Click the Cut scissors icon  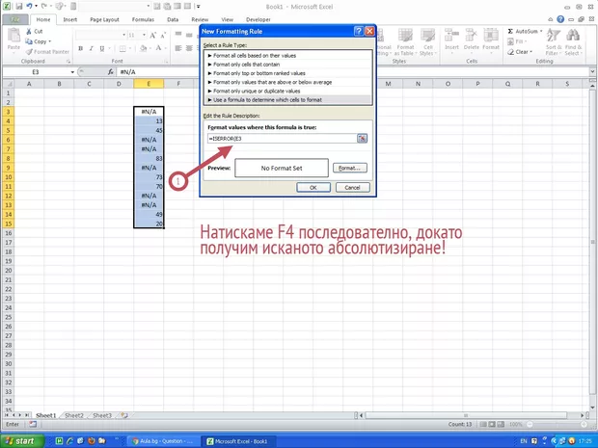[x=29, y=31]
